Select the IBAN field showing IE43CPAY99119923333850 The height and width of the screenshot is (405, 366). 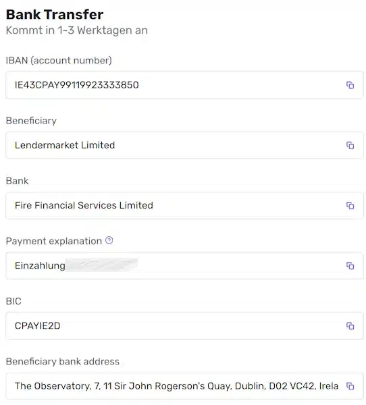pos(184,85)
